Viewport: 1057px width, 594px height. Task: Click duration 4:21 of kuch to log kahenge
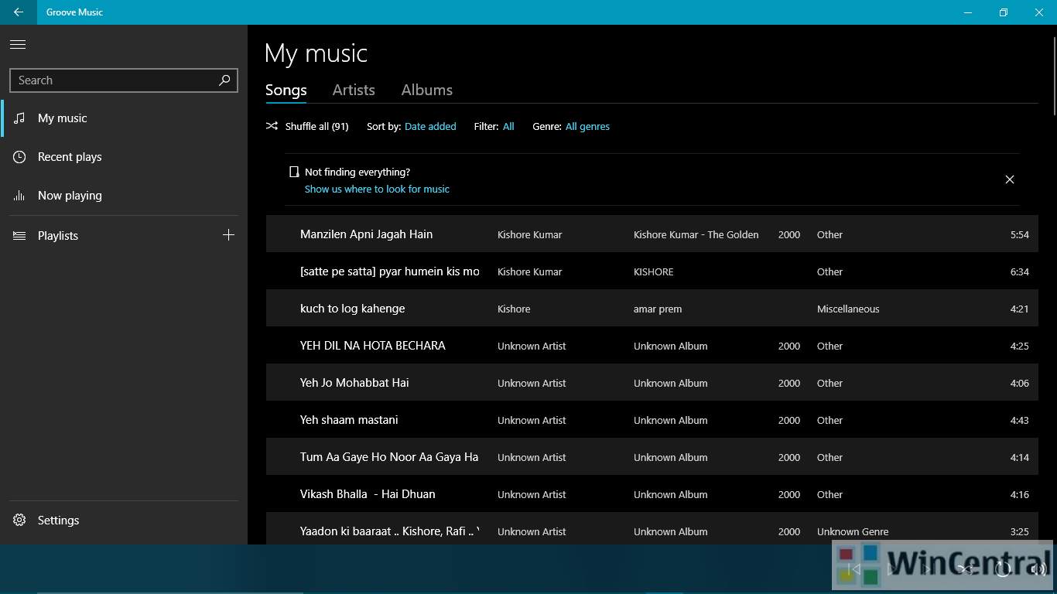coord(1020,309)
